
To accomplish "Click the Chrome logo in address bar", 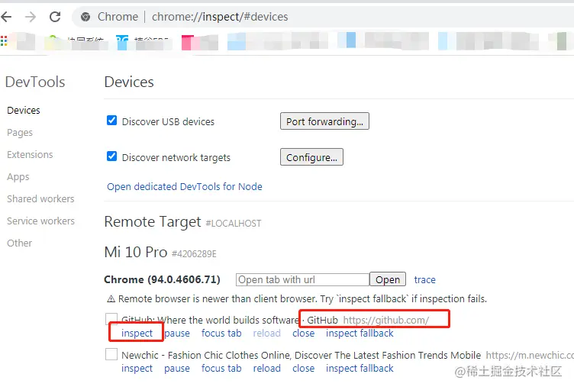I will 85,17.
